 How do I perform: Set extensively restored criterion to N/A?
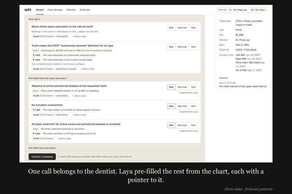coord(193,47)
